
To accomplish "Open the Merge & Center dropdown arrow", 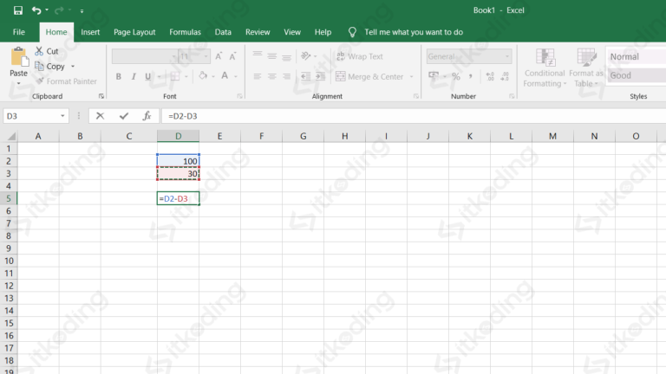I will [x=411, y=77].
